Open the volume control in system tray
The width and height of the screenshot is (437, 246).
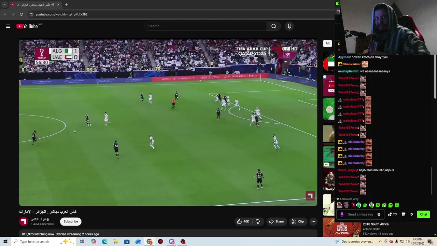(x=407, y=242)
